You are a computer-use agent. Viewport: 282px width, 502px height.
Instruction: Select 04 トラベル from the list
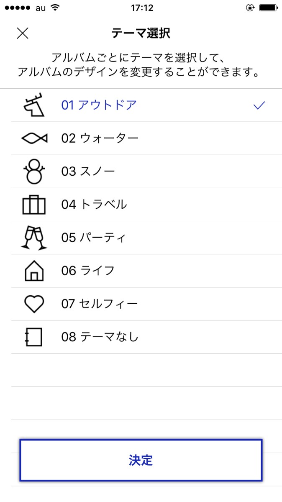pos(94,205)
